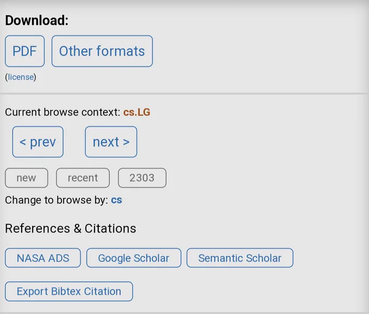Click the left arrow in the prev button
The height and width of the screenshot is (314, 369).
coord(23,142)
